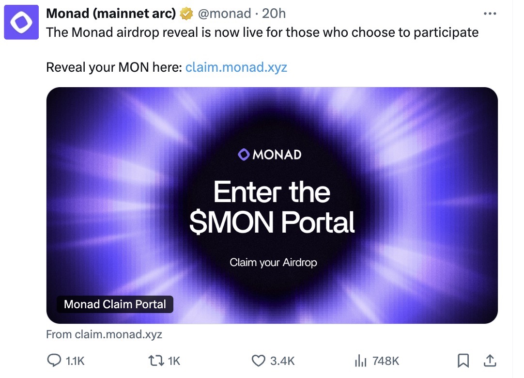Bookmark the post using the bookmark icon
Screen dimensions: 524x378
coord(463,361)
